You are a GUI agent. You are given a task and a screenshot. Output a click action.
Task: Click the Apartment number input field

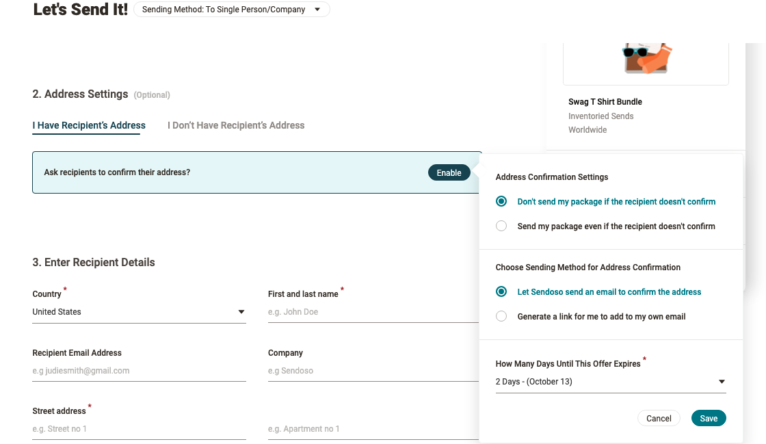pyautogui.click(x=373, y=429)
